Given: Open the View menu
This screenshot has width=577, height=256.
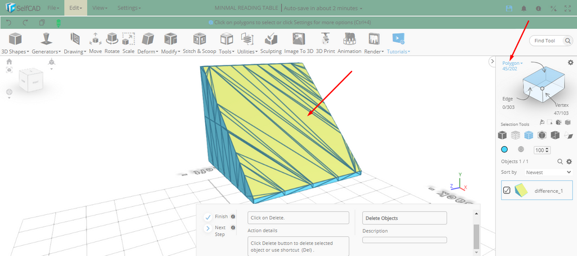Looking at the screenshot, I should [x=100, y=8].
